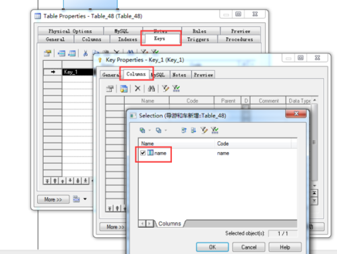Click the Cut scissors icon in Table Properties

(x=86, y=53)
